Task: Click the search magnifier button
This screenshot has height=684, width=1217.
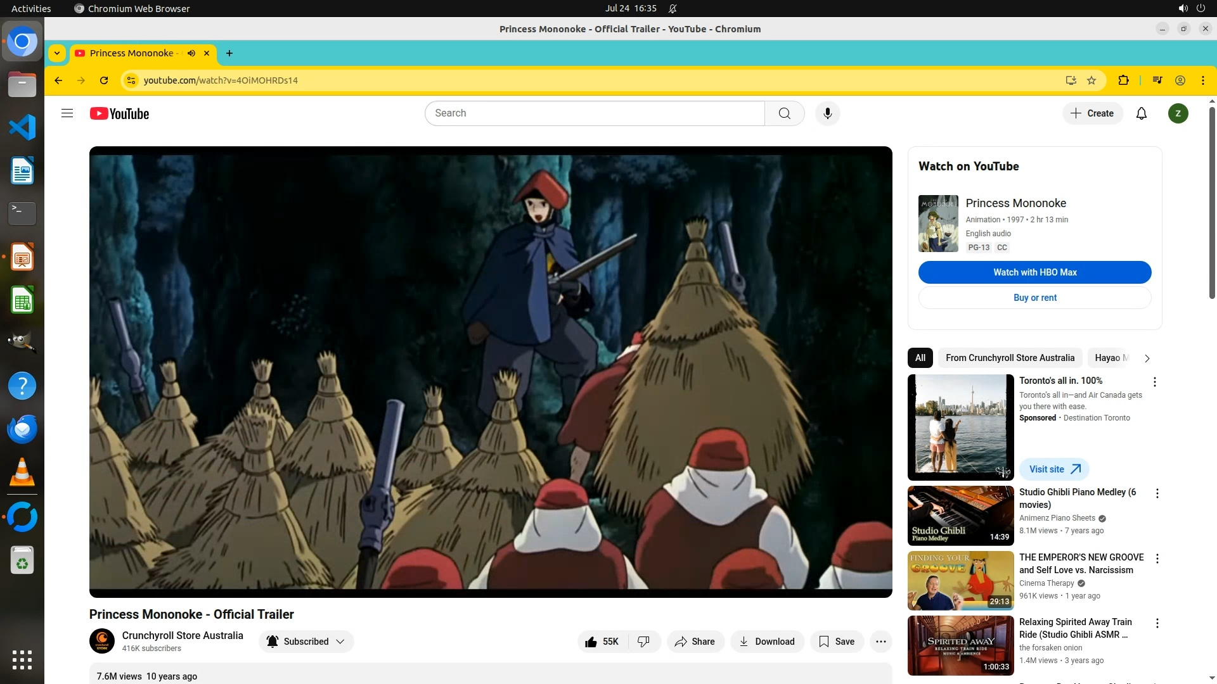Action: (x=784, y=113)
